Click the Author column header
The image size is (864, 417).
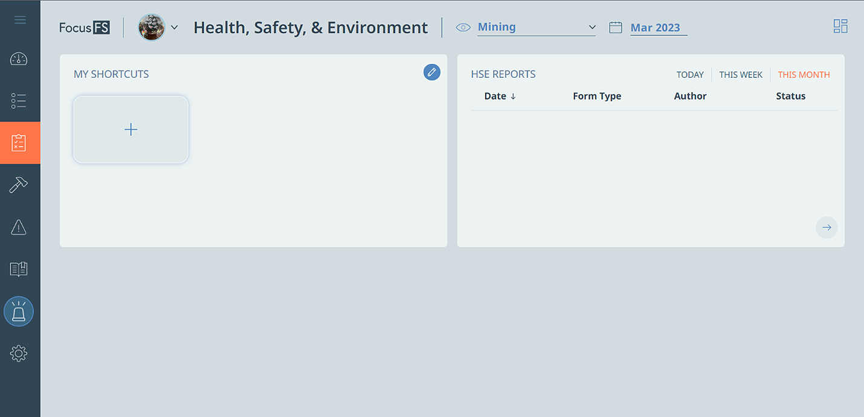[x=690, y=96]
